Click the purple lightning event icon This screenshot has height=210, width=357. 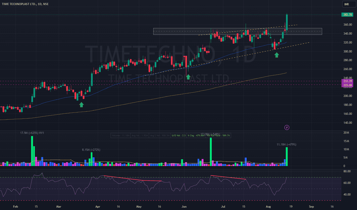[x=287, y=128]
